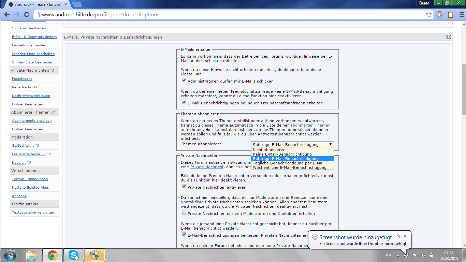Viewport: 466px width, 262px height.
Task: Uncheck 'Administratoren dürfen mir E-Mails schicken'
Action: click(x=184, y=81)
